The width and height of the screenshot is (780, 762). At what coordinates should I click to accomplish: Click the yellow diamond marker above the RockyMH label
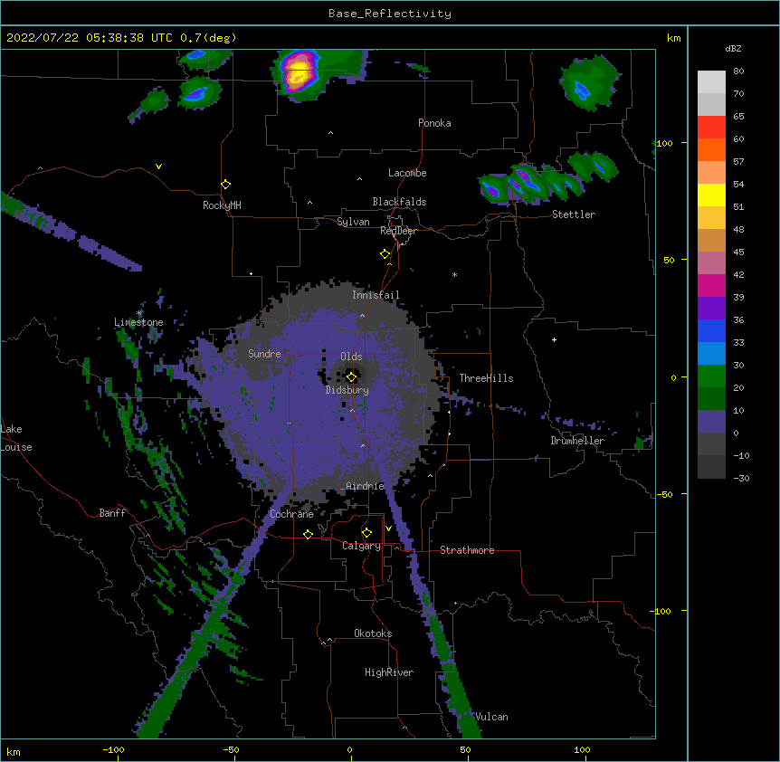coord(225,184)
